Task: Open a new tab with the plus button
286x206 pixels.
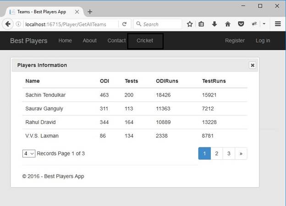Action: 90,11
